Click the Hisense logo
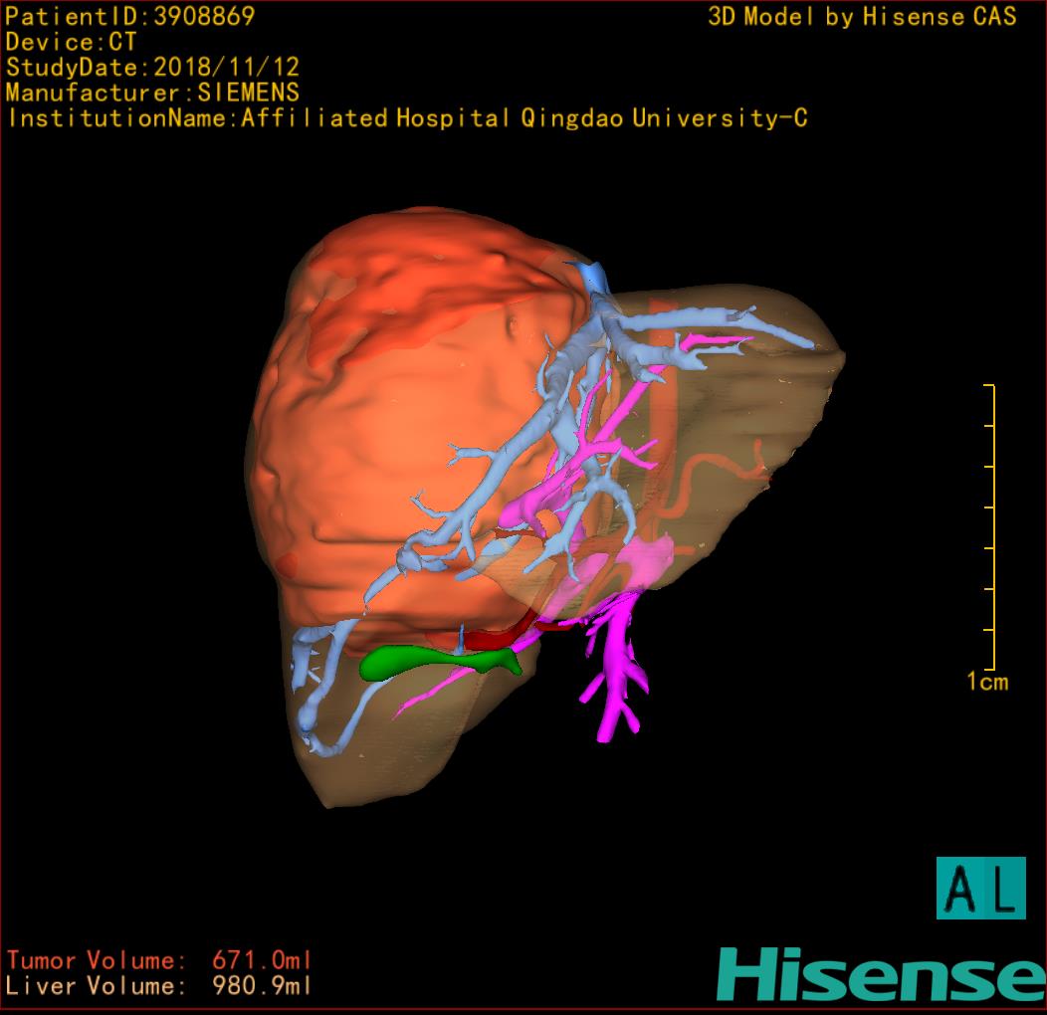Screen dimensions: 1047x1015 pos(881,974)
